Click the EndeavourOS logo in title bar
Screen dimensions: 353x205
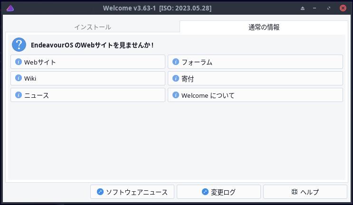(10, 9)
